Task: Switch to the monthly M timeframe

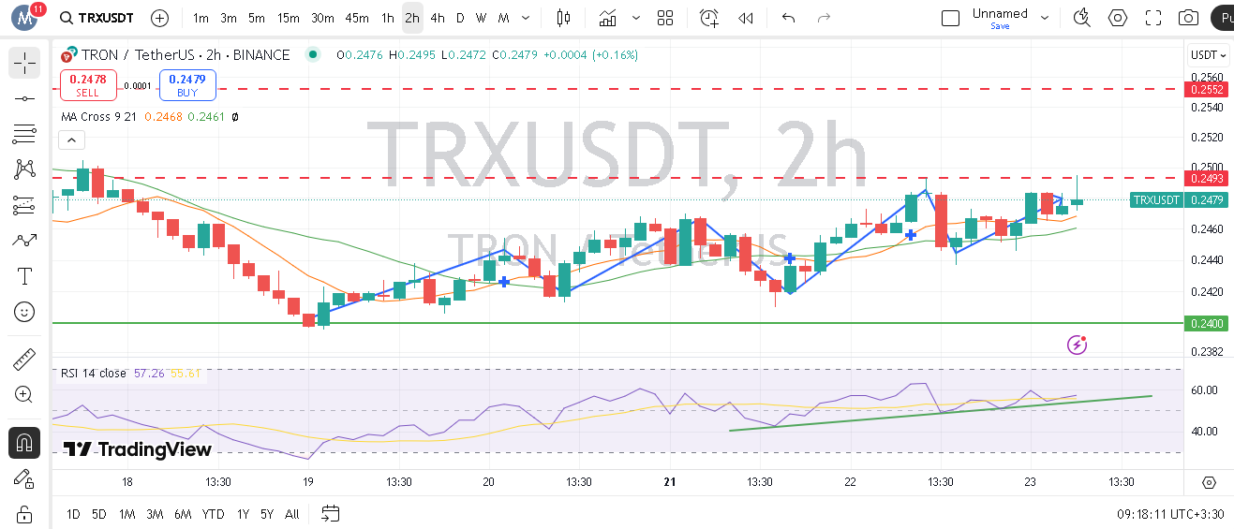Action: pyautogui.click(x=503, y=18)
